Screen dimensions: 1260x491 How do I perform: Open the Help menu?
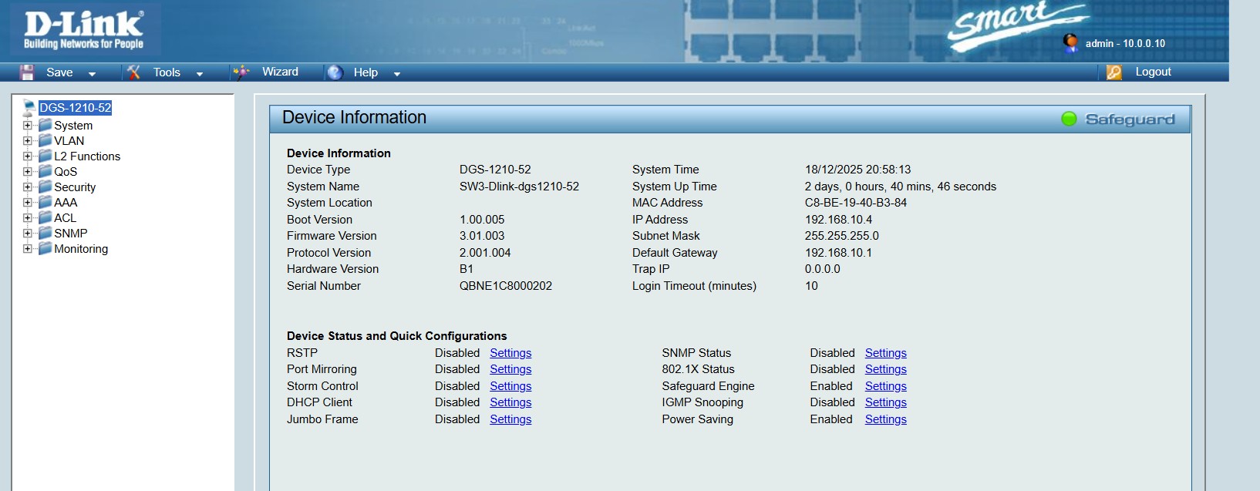click(x=366, y=72)
